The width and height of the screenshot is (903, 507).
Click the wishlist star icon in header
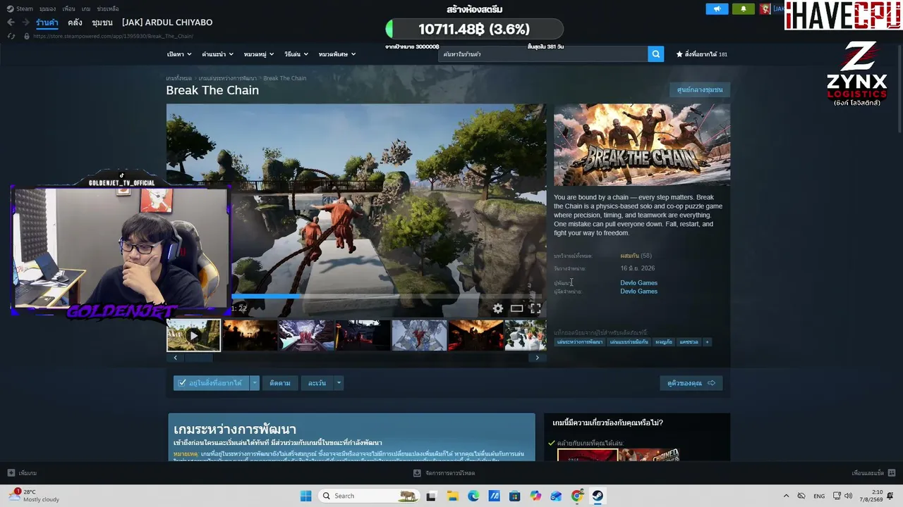click(x=679, y=54)
